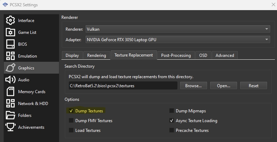Viewport: 277px width, 142px height.
Task: Select the Folders sidebar icon
Action: pyautogui.click(x=11, y=115)
